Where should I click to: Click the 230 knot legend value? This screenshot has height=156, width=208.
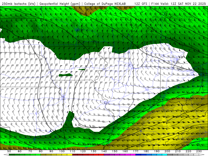pos(199,151)
